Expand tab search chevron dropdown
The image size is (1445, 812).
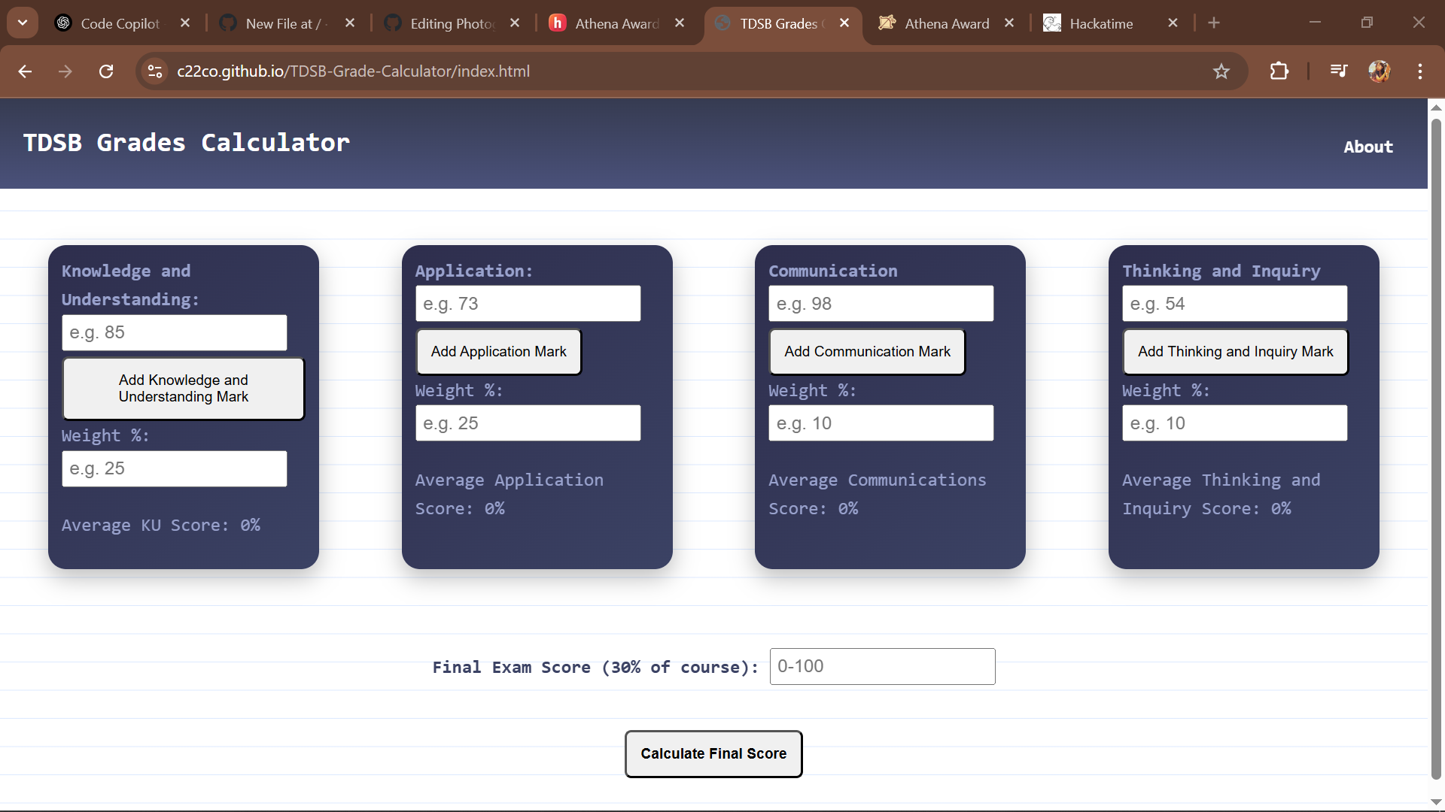coord(23,23)
